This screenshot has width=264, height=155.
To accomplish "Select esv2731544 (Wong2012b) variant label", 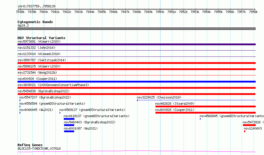I will (x=37, y=72).
